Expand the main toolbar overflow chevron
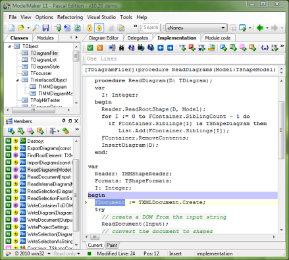This screenshot has width=289, height=260. click(136, 26)
